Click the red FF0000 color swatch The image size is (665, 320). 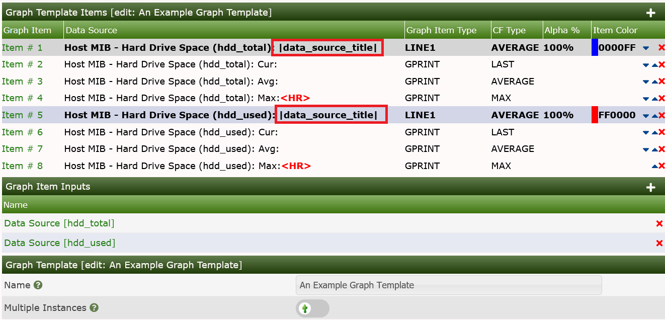point(595,115)
